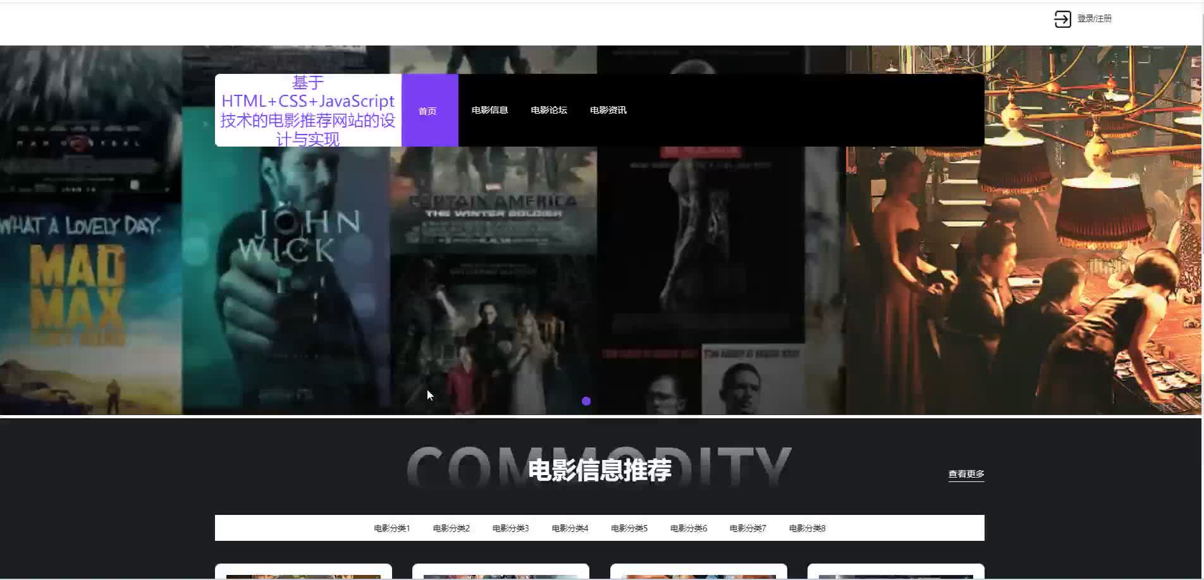The width and height of the screenshot is (1204, 580).
Task: Select category 电影分类7
Action: click(748, 528)
